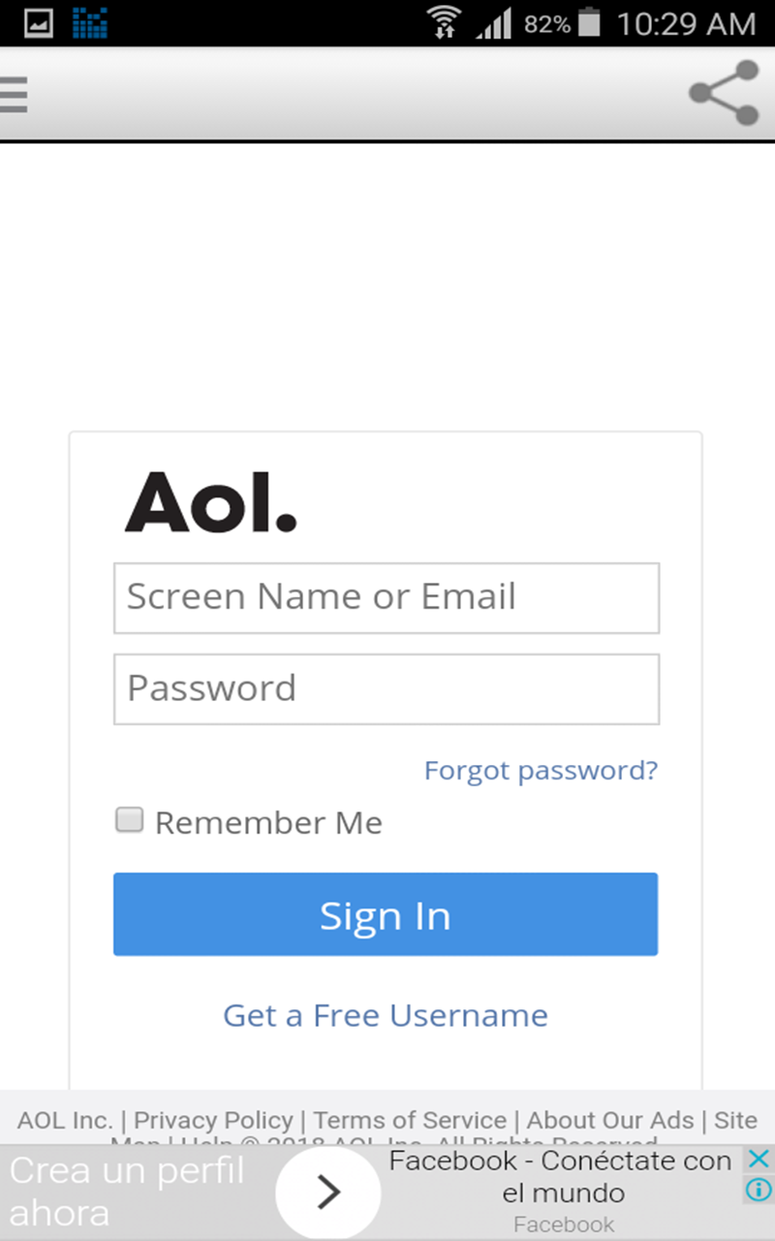Tap the Facebook ad headline text
The width and height of the screenshot is (775, 1241).
pos(562,1176)
